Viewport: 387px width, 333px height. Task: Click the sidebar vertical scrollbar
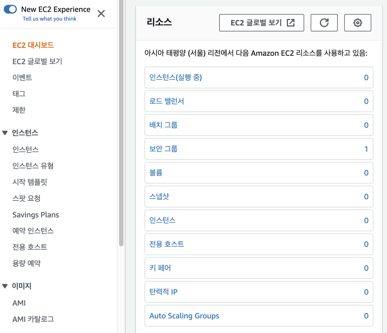(x=121, y=123)
